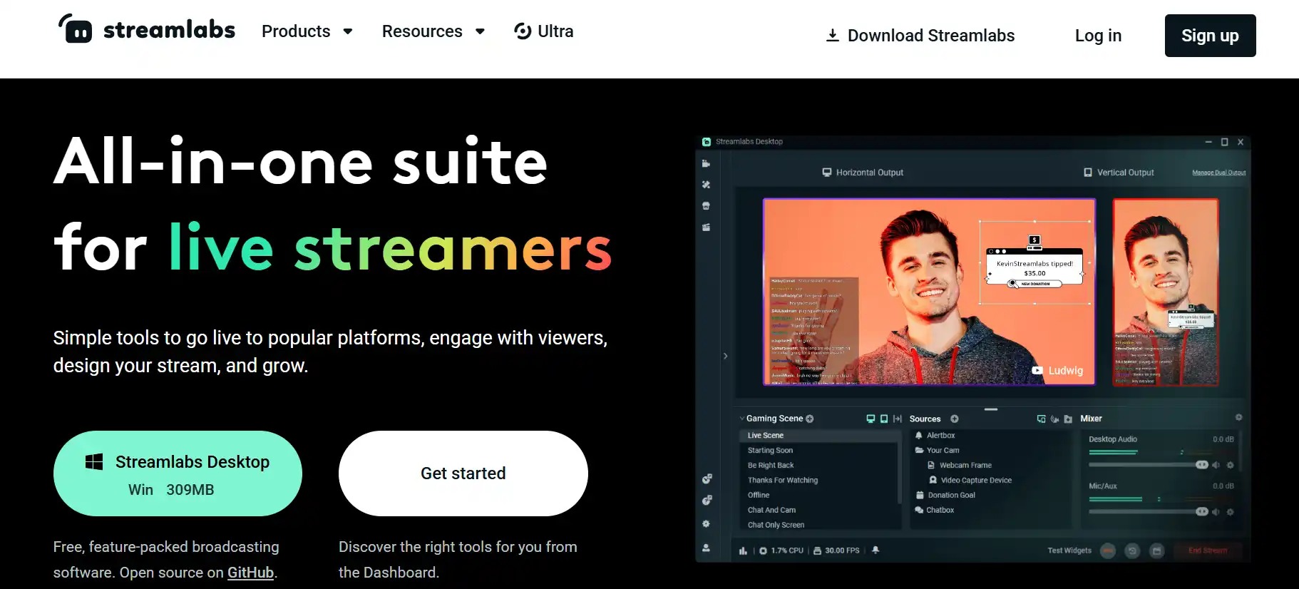This screenshot has width=1299, height=589.
Task: Click the Alertbox bell source icon
Action: click(919, 435)
